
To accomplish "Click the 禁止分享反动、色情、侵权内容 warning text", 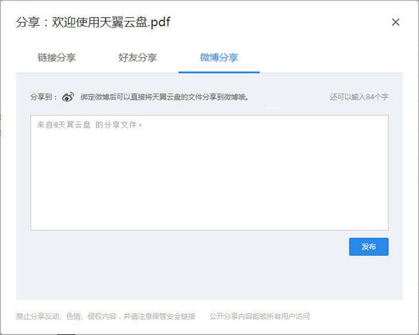I will pos(105,316).
